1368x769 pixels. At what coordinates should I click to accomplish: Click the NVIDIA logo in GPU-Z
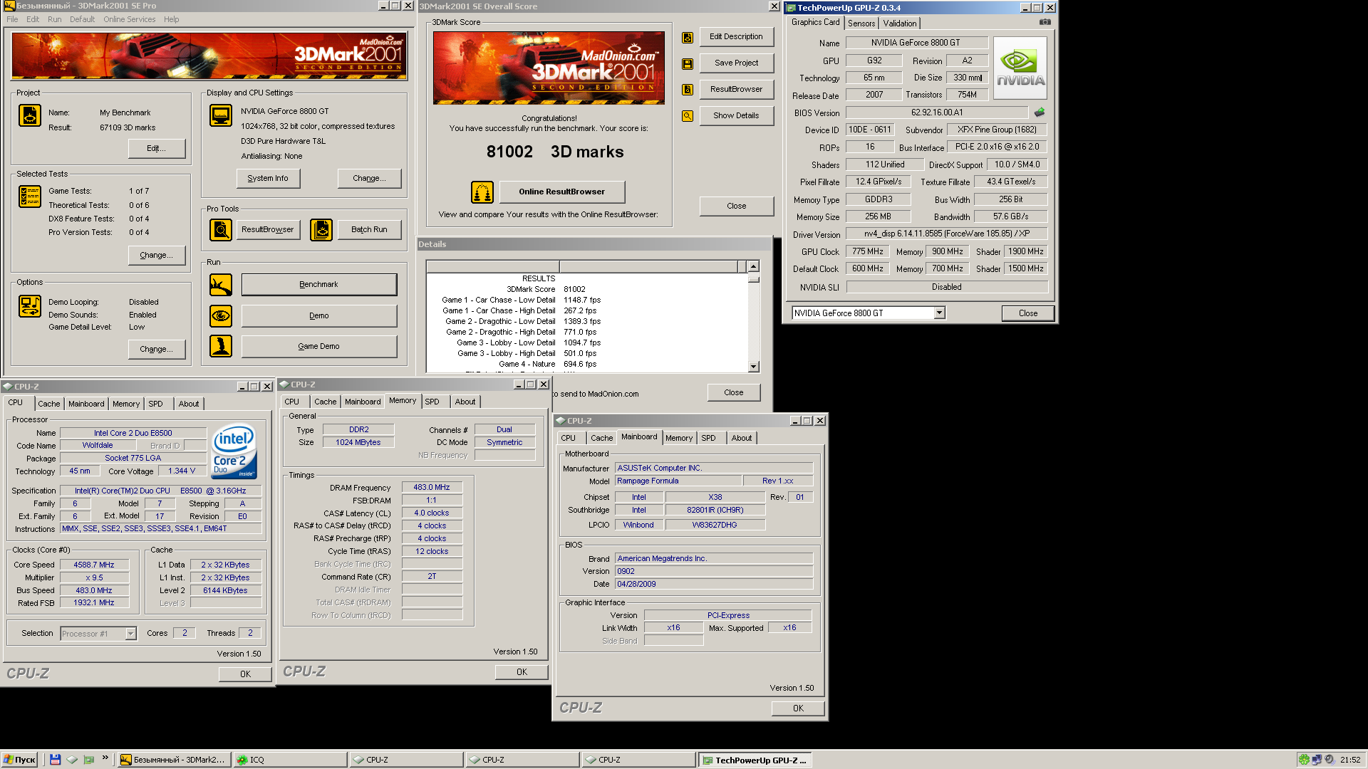[x=1020, y=68]
